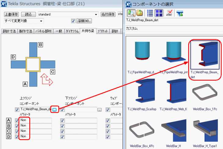Click 名付保存 button
The height and width of the screenshot is (149, 223).
[x=108, y=14]
